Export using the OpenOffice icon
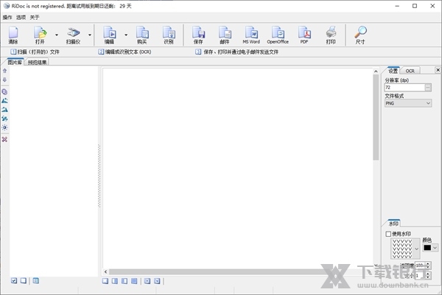The height and width of the screenshot is (295, 442). pos(278,35)
